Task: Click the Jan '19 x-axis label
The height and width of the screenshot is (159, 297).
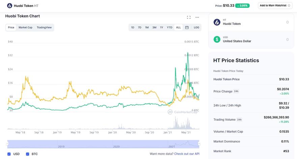Action: pos(57,132)
